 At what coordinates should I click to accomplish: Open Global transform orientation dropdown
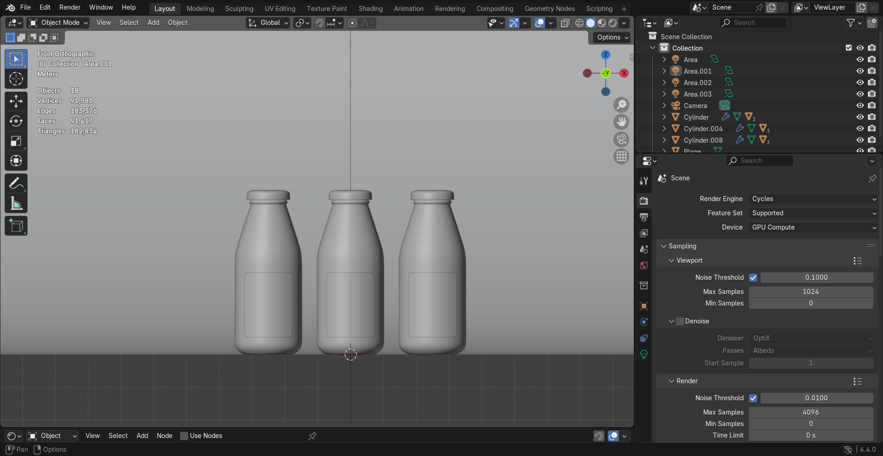pyautogui.click(x=268, y=23)
